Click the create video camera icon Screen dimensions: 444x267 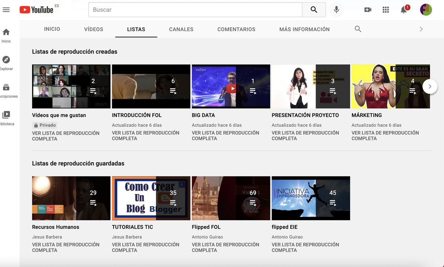pos(368,10)
